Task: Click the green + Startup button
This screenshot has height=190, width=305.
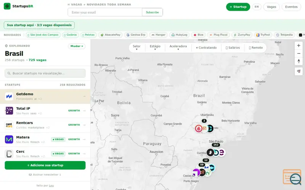Action: coord(238,7)
